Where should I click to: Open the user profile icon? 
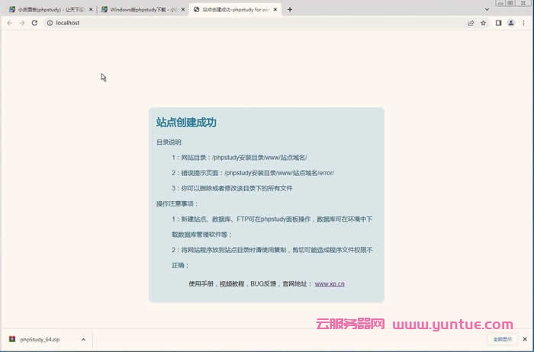[511, 23]
